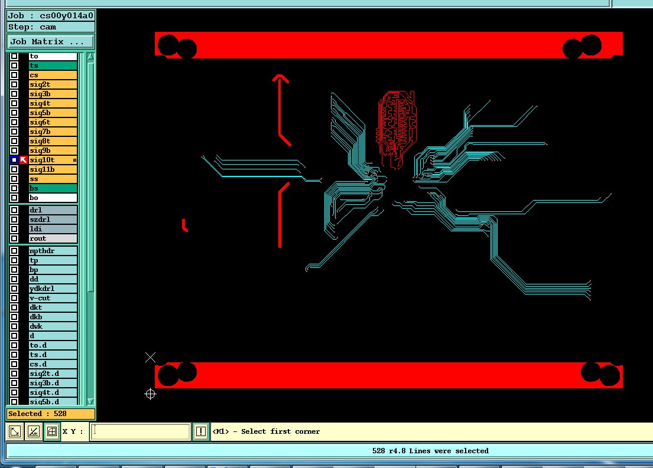Toggle the checkbox for layer sig4t.d

pyautogui.click(x=14, y=392)
